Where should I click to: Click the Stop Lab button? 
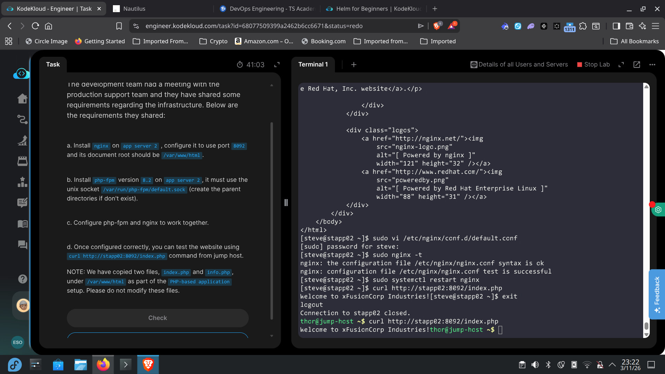coord(593,64)
